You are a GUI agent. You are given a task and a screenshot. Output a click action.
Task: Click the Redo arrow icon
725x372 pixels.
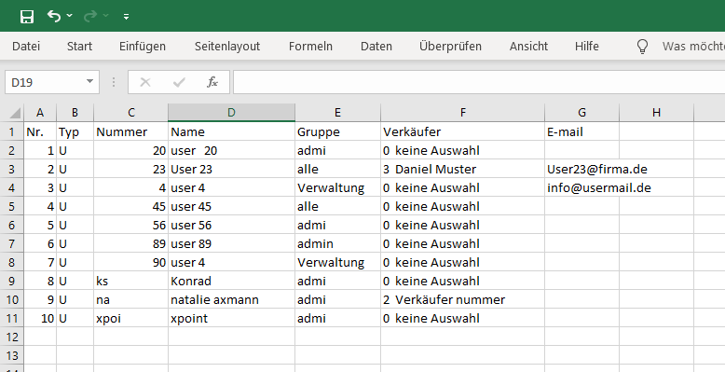click(x=90, y=16)
